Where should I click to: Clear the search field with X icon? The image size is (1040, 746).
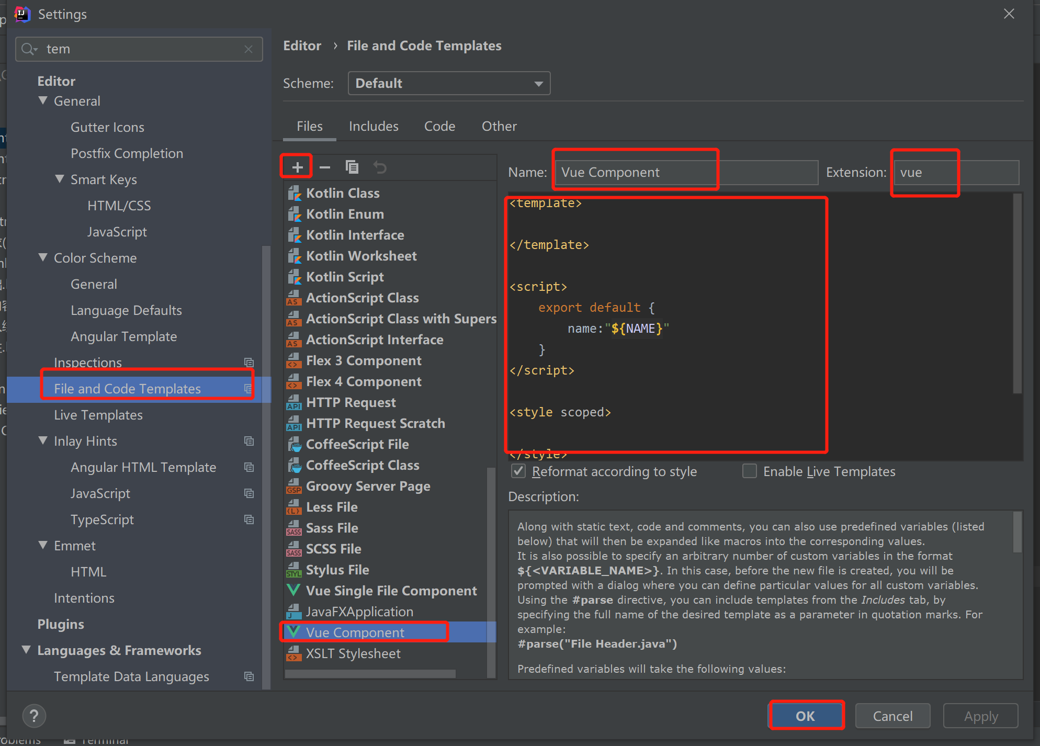click(248, 49)
